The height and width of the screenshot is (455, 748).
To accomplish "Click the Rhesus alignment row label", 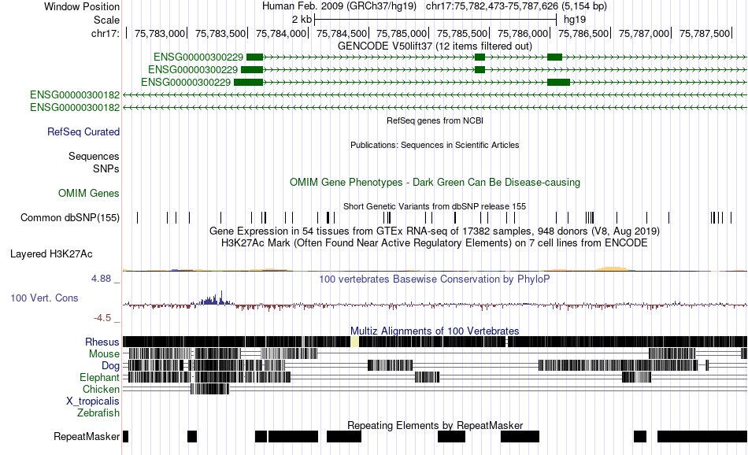I will tap(102, 342).
